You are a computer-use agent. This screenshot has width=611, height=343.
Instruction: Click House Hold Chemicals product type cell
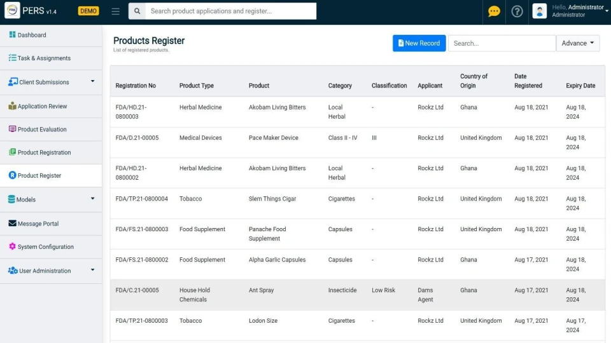coord(195,295)
